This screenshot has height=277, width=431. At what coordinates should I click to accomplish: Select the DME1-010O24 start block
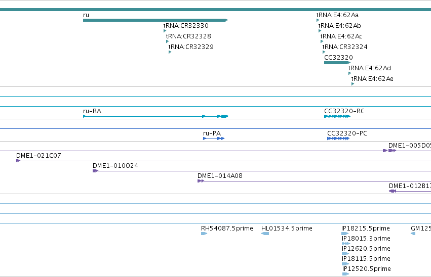point(95,171)
